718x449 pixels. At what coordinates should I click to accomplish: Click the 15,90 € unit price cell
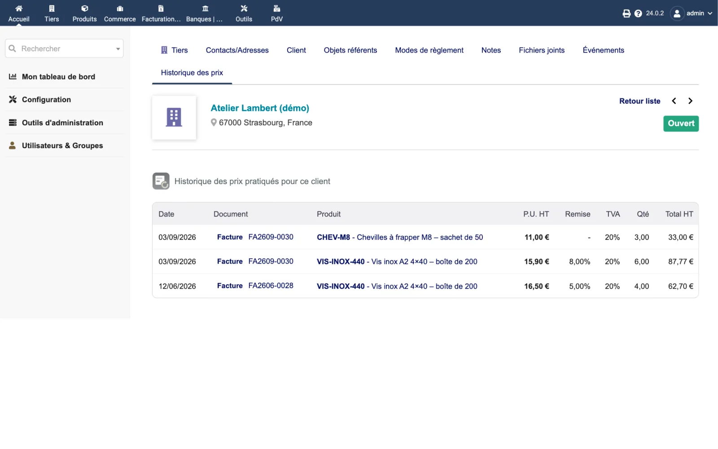pyautogui.click(x=536, y=262)
